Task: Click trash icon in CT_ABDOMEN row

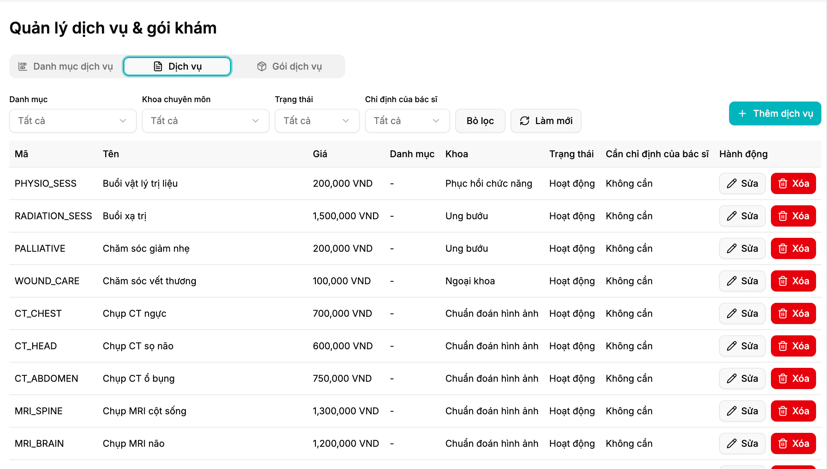Action: [783, 378]
